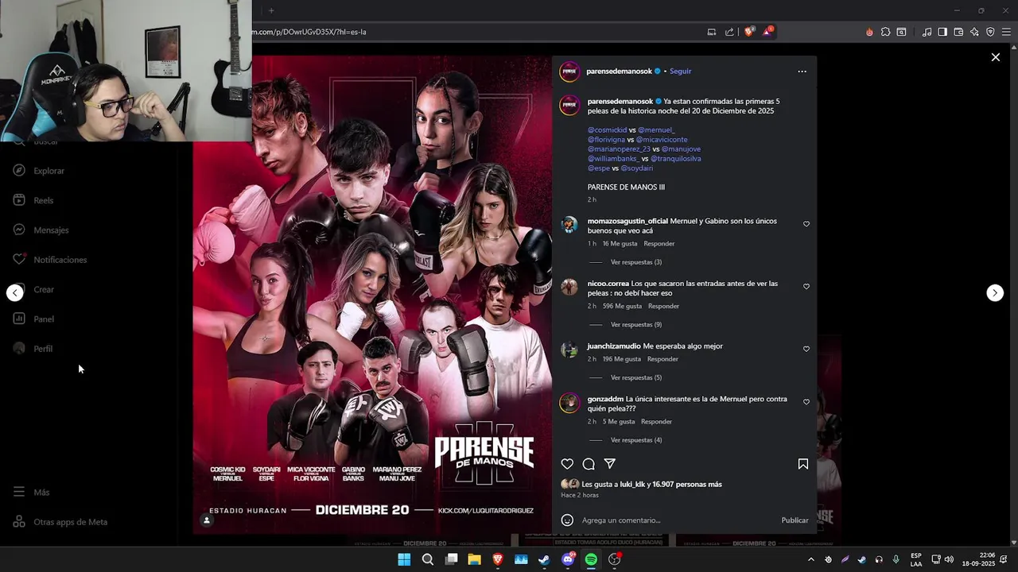Open Reels from the sidebar
1018x572 pixels.
point(34,200)
